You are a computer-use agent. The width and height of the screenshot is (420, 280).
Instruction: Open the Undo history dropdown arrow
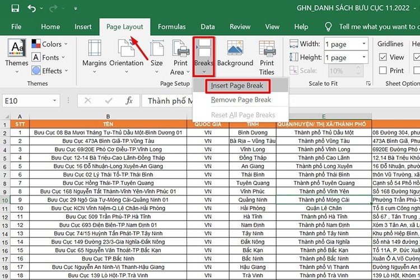point(41,8)
